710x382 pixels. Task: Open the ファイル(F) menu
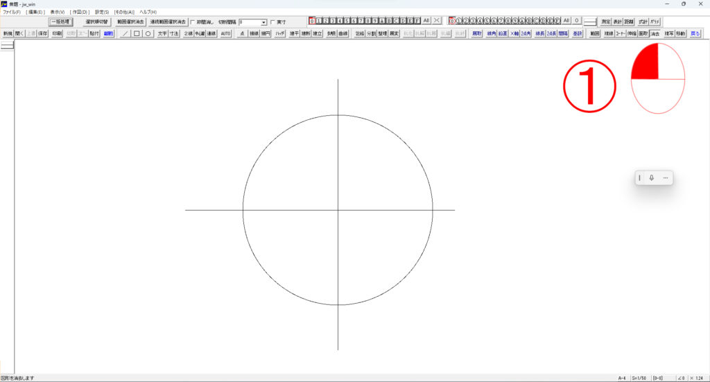pos(12,12)
